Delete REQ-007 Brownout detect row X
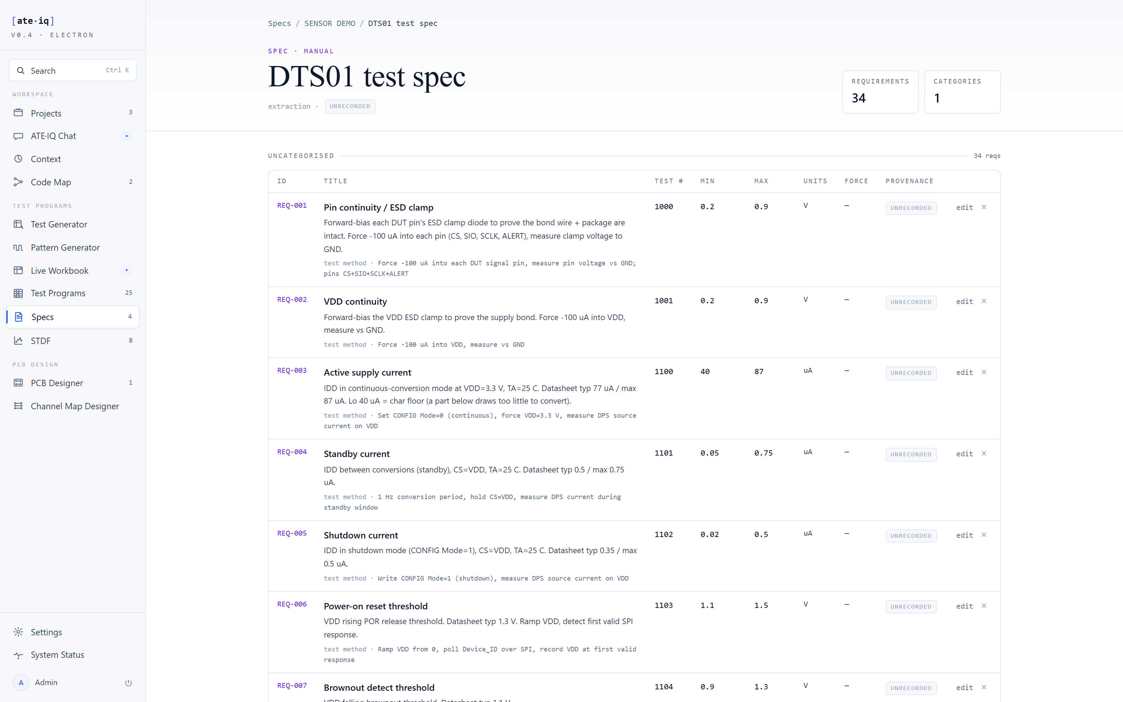Image resolution: width=1123 pixels, height=702 pixels. [x=984, y=687]
